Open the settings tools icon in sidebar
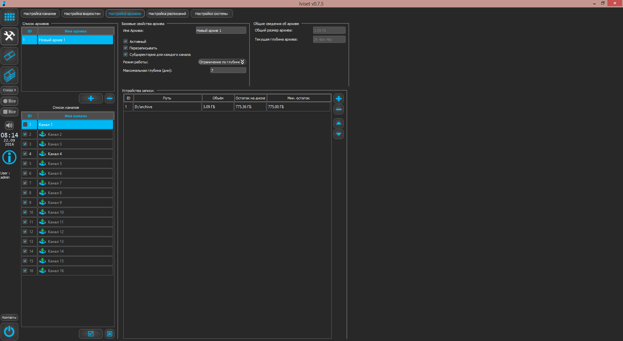 (9, 36)
